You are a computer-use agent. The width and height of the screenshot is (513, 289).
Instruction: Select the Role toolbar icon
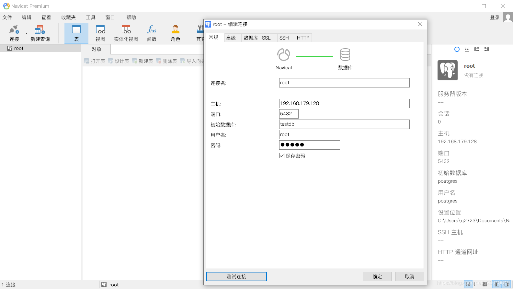point(176,33)
